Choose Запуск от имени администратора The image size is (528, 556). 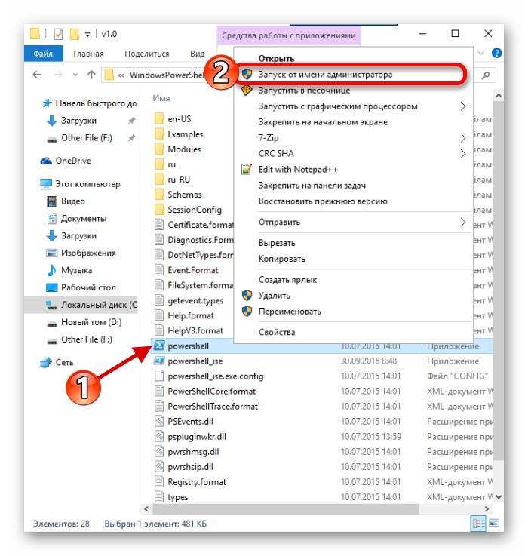pyautogui.click(x=353, y=75)
